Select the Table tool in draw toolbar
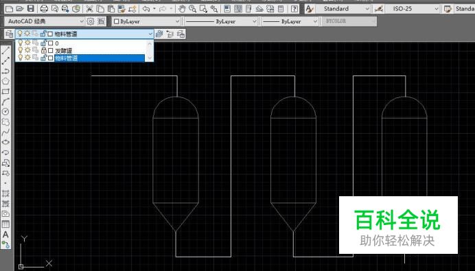 pos(5,224)
